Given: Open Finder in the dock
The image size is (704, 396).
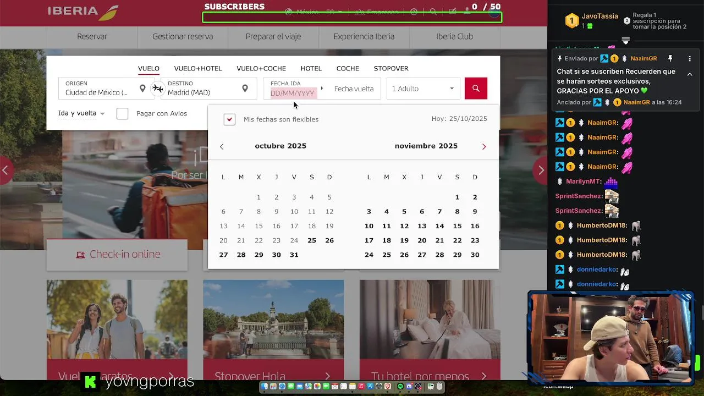Looking at the screenshot, I should 265,387.
